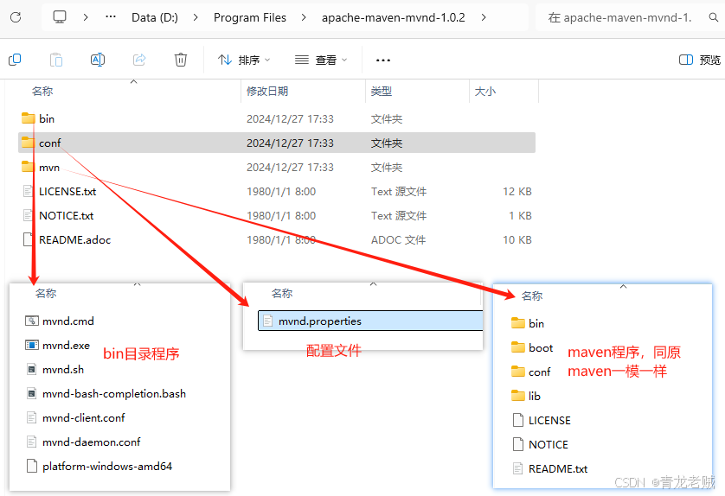
Task: Sort by 修改日期 column header
Action: [x=267, y=91]
